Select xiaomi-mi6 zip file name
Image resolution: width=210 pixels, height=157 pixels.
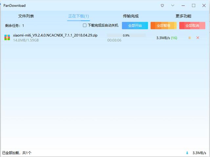[55, 35]
